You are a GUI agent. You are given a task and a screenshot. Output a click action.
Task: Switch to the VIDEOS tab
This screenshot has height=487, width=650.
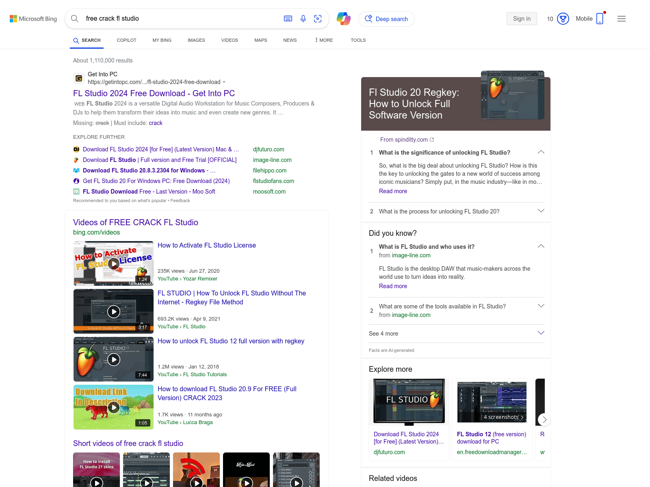[x=230, y=40]
